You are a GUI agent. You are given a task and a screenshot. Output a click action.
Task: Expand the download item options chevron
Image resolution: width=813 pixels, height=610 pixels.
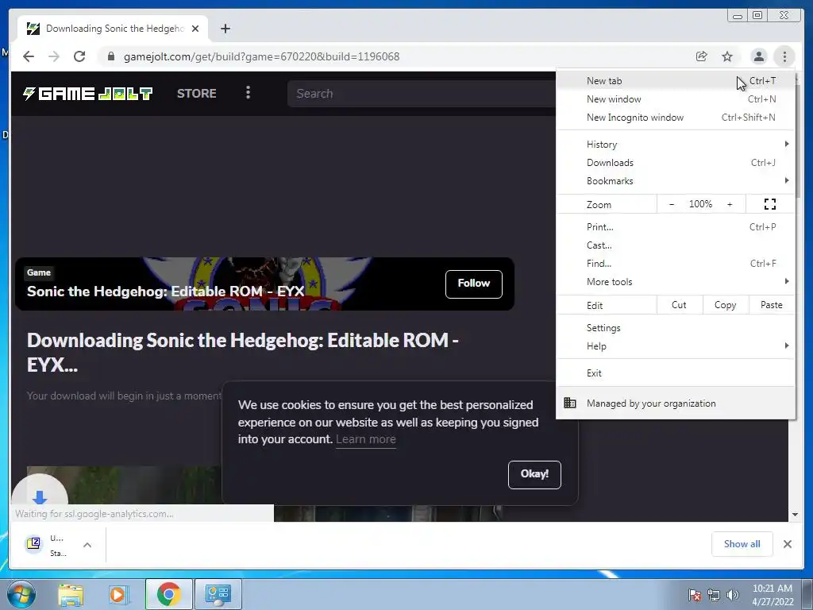[x=87, y=545]
